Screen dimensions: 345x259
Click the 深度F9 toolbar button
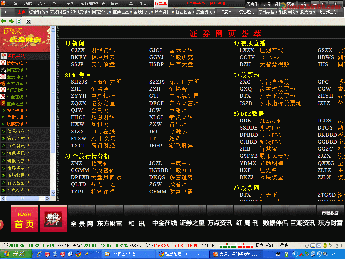pyautogui.click(x=226, y=12)
